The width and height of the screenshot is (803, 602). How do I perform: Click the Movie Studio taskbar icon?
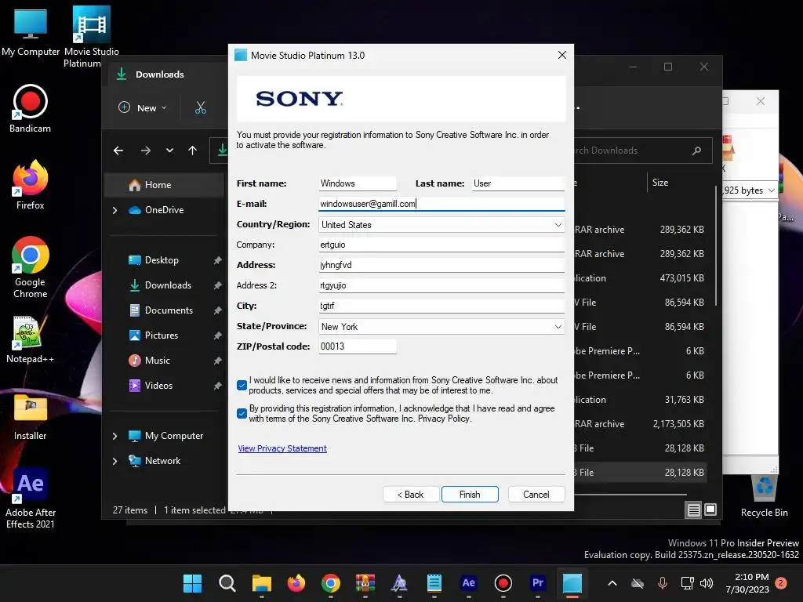click(x=572, y=583)
